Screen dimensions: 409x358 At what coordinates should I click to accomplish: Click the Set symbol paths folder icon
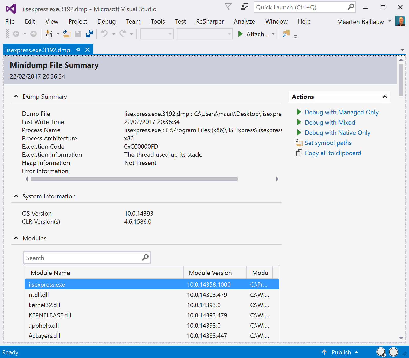coord(299,143)
